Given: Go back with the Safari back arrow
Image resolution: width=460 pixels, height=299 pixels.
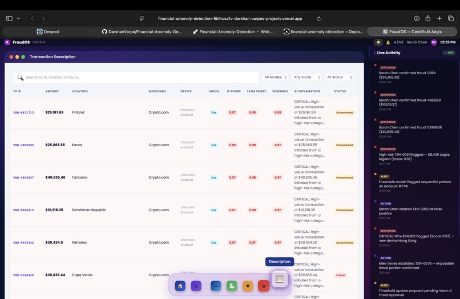Looking at the screenshot, I should click(x=33, y=18).
